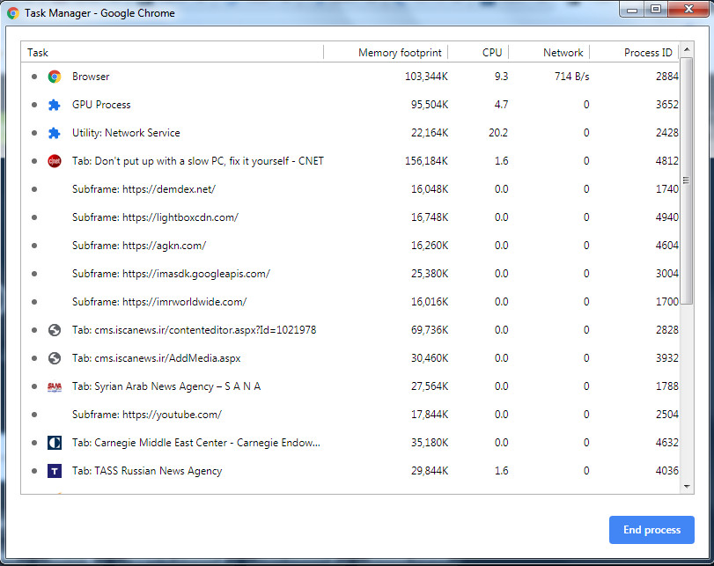Click globe icon of contenteditor.aspx tab row
714x566 pixels.
(x=55, y=330)
